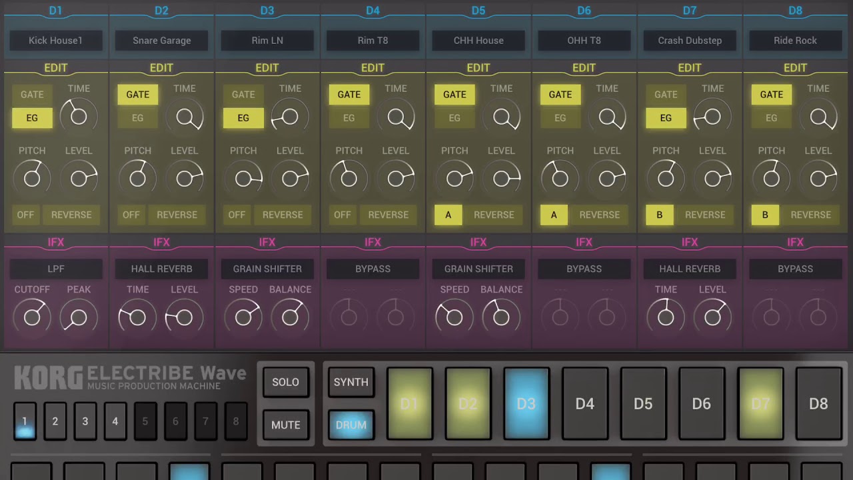Click the D7 reverb TIME knob
The height and width of the screenshot is (480, 853).
click(666, 317)
